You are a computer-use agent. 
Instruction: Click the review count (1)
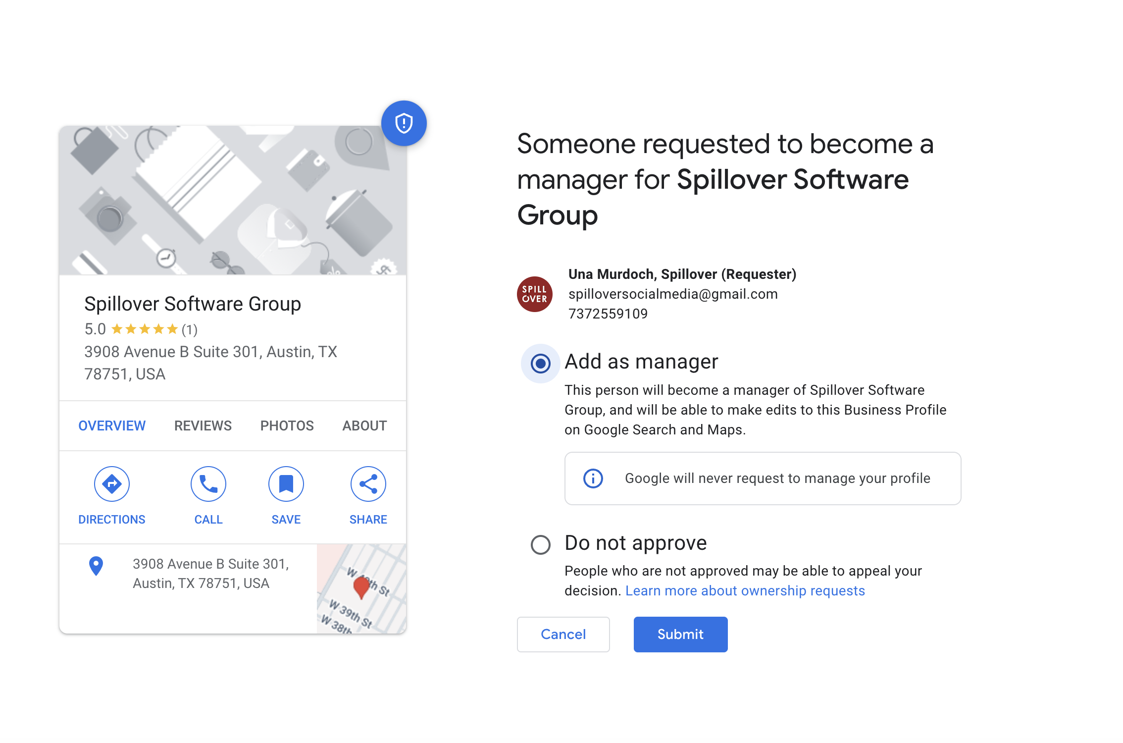point(190,329)
